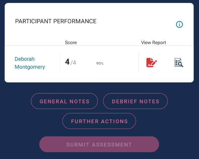Open the red edit assessment report icon
The image size is (199, 159).
(x=151, y=62)
